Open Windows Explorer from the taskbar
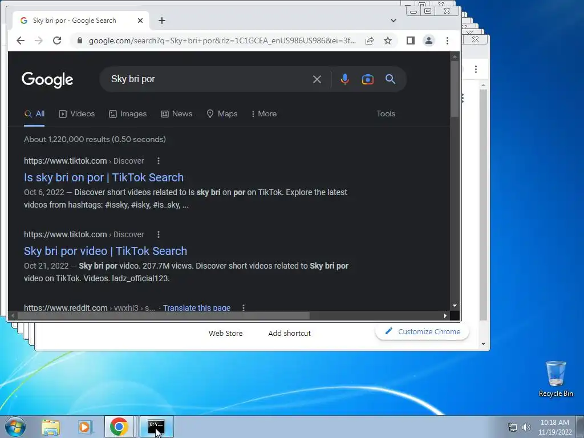Image resolution: width=584 pixels, height=438 pixels. (x=51, y=427)
